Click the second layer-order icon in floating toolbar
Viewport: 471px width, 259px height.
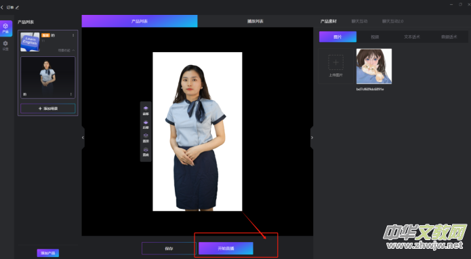146,124
